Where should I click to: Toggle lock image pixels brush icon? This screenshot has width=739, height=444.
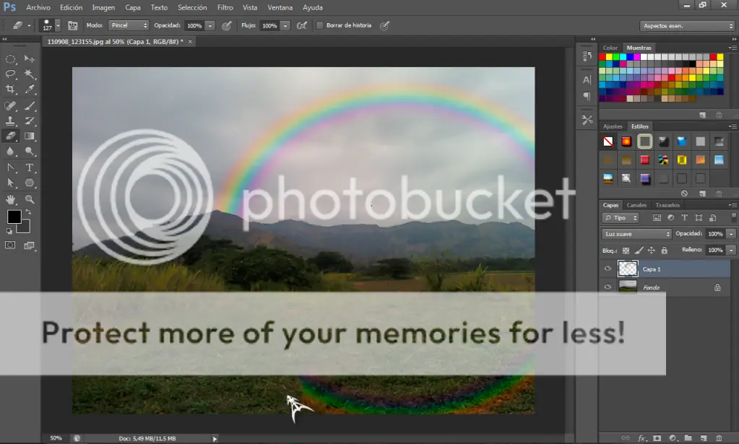coord(639,251)
